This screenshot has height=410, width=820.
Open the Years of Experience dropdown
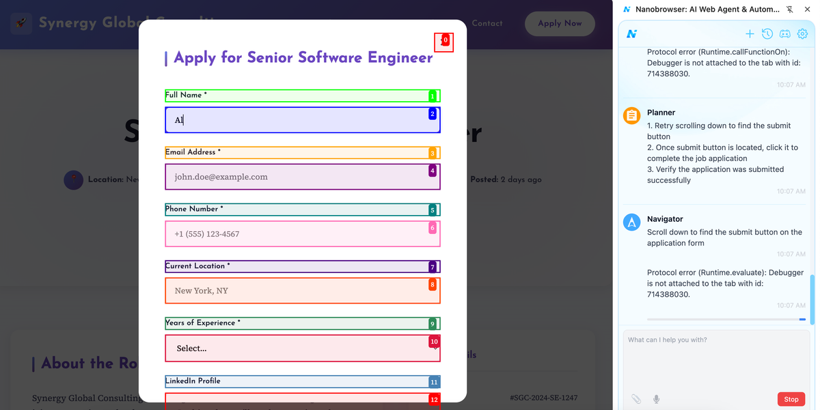point(302,348)
